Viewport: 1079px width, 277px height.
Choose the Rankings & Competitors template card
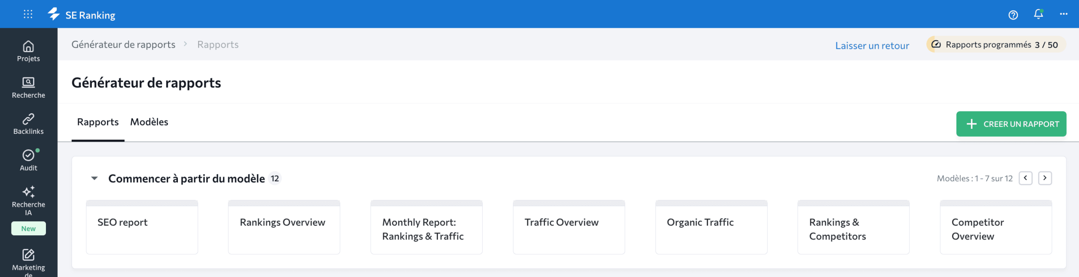(854, 227)
